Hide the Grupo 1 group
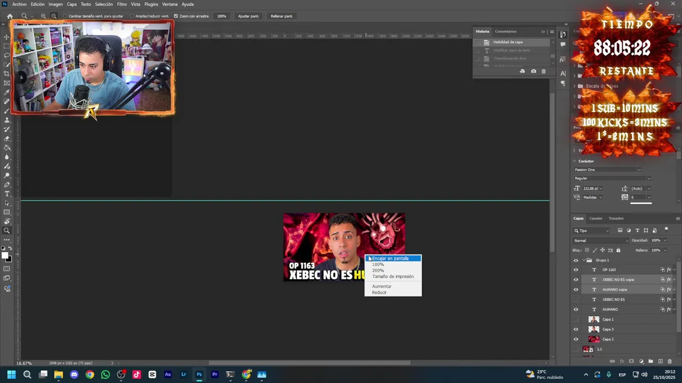 [575, 260]
